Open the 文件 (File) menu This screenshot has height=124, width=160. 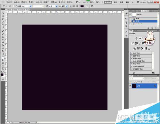point(9,2)
